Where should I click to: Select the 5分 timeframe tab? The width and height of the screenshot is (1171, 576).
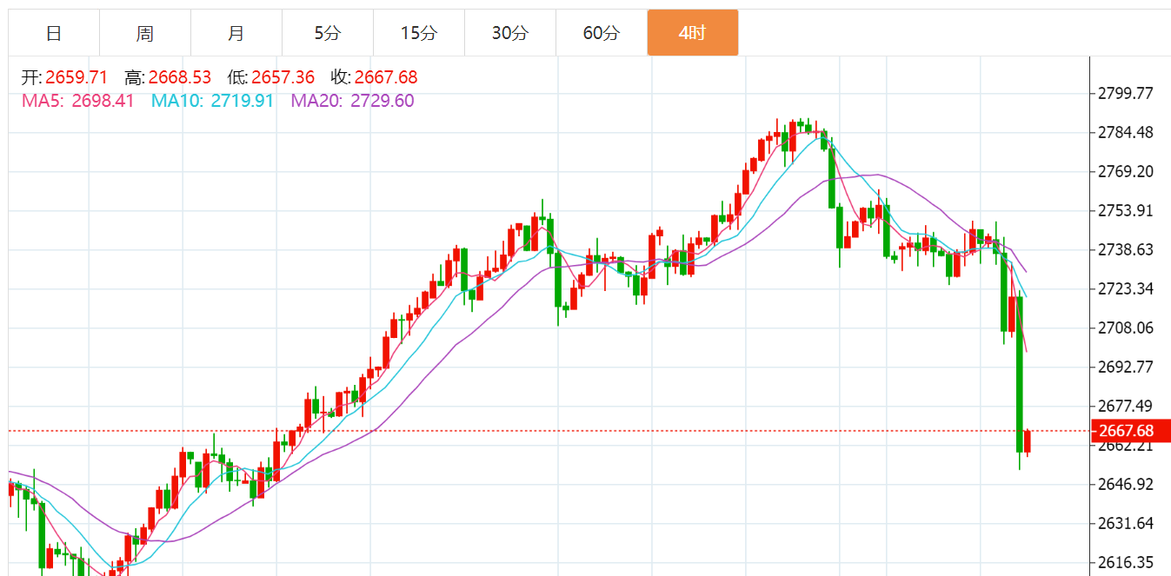pyautogui.click(x=328, y=33)
